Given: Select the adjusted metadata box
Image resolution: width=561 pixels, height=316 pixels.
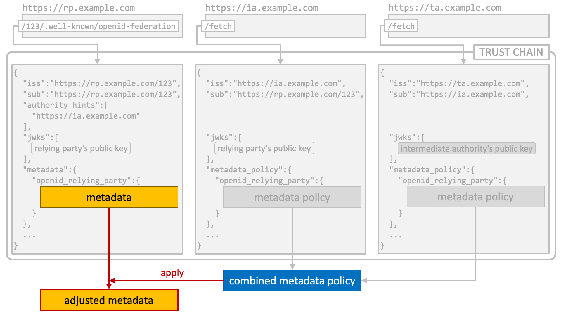Looking at the screenshot, I should tap(109, 300).
